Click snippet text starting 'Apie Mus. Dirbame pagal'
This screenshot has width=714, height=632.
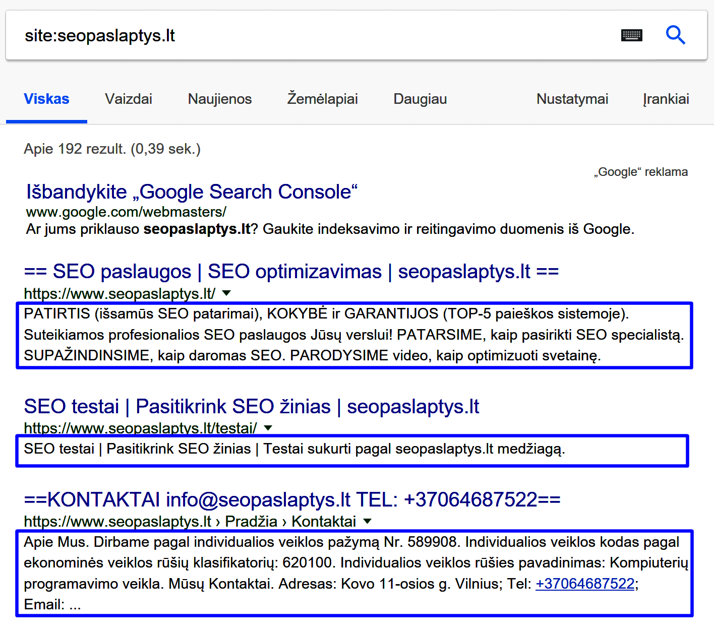(x=355, y=573)
